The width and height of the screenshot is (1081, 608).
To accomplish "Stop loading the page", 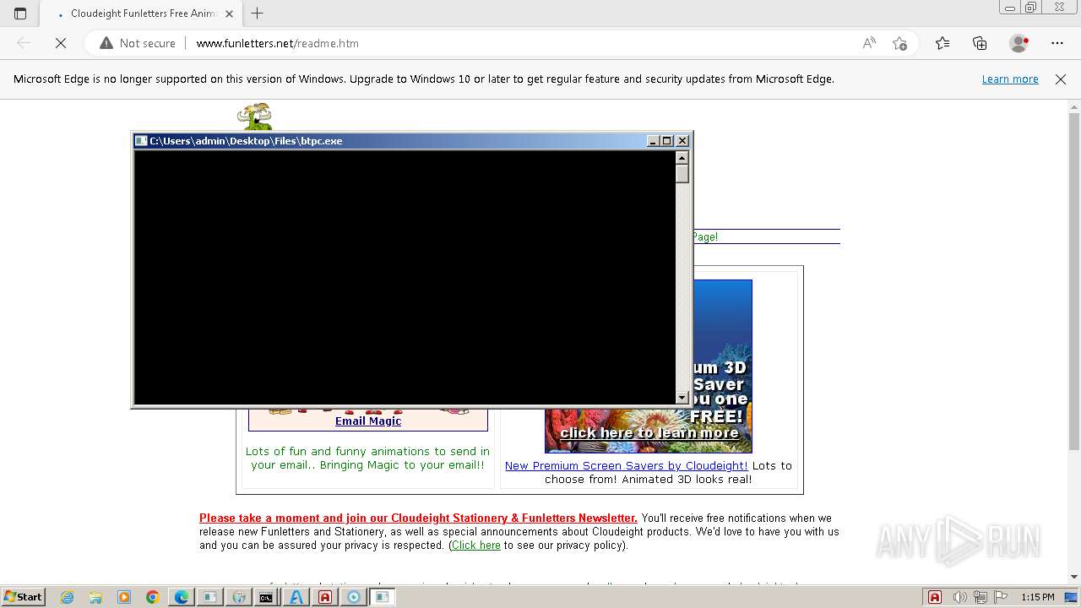I will click(61, 43).
